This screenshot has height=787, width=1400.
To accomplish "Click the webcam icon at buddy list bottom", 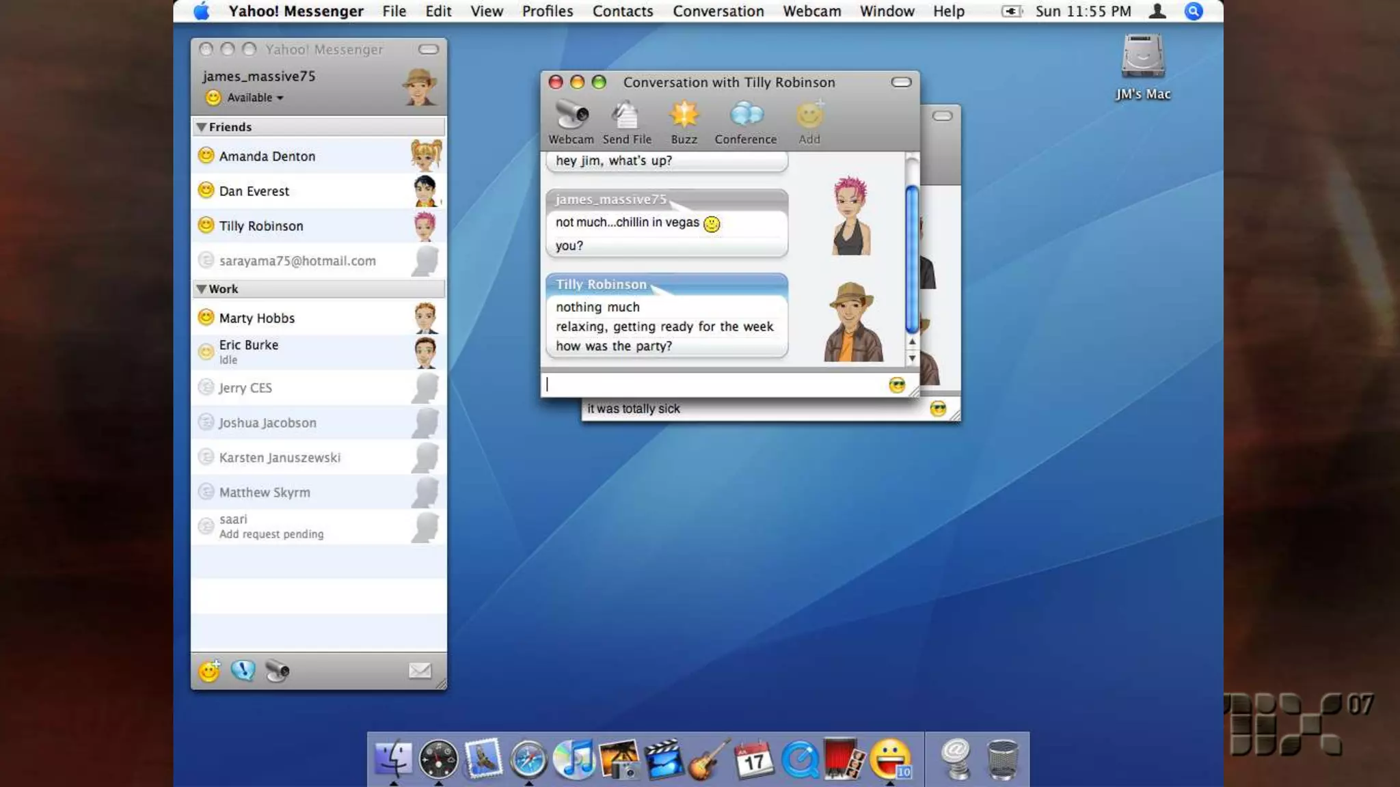I will [278, 671].
